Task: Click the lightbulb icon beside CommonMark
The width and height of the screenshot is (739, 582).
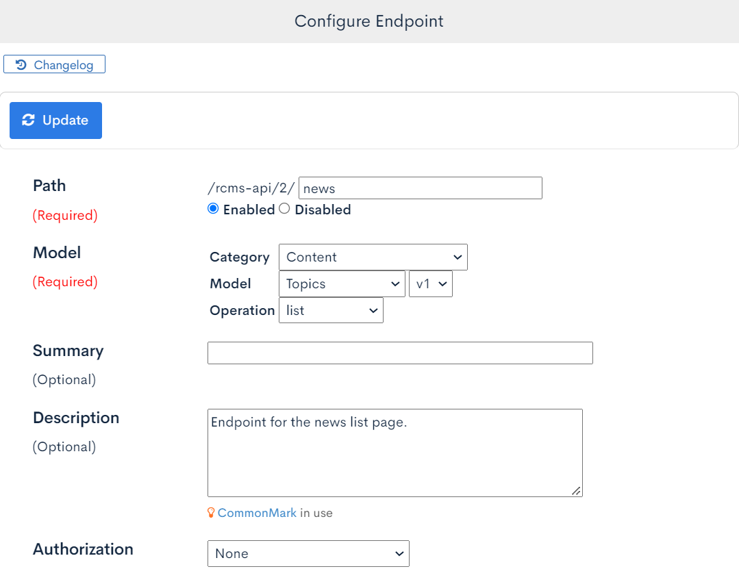Action: click(211, 512)
